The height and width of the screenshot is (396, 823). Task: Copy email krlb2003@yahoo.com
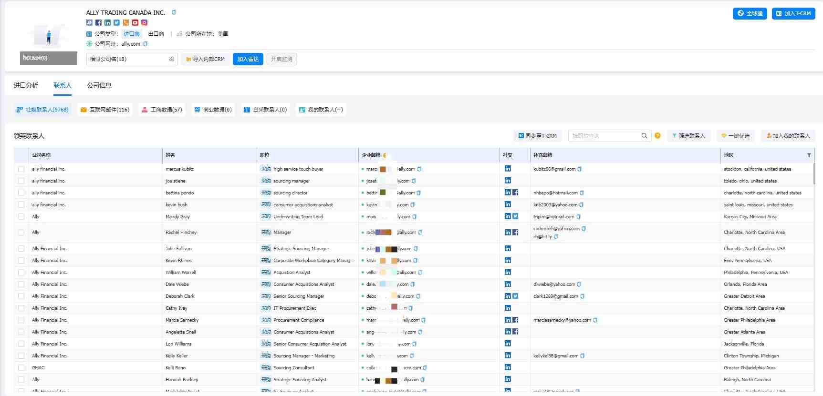pyautogui.click(x=582, y=205)
